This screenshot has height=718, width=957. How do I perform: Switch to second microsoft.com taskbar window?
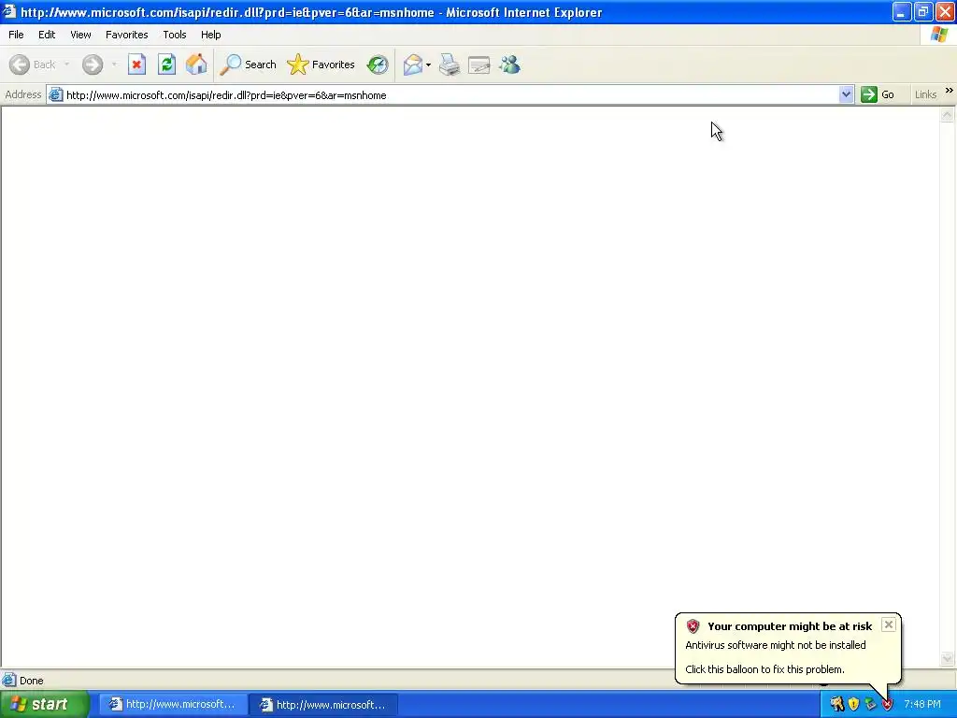tap(323, 705)
